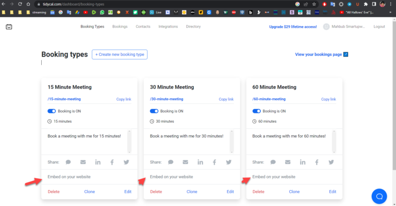The image size is (396, 206).
Task: Embed 60 Minute Meeting on your website
Action: coord(274,177)
